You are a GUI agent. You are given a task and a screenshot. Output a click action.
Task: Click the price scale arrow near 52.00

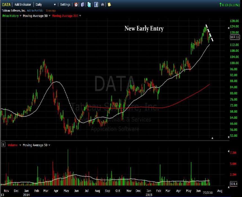pos(228,137)
